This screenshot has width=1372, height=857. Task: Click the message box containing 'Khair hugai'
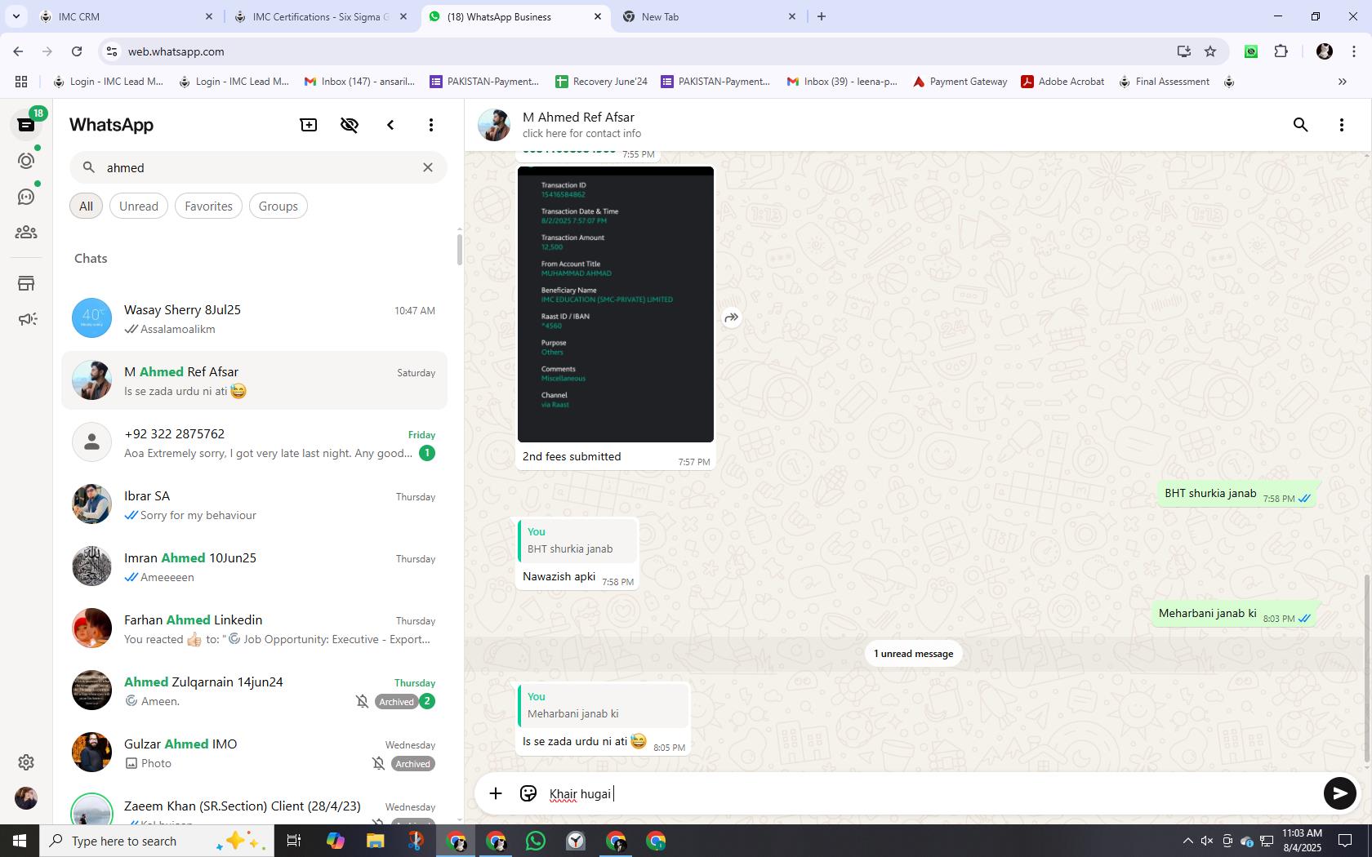tap(931, 794)
